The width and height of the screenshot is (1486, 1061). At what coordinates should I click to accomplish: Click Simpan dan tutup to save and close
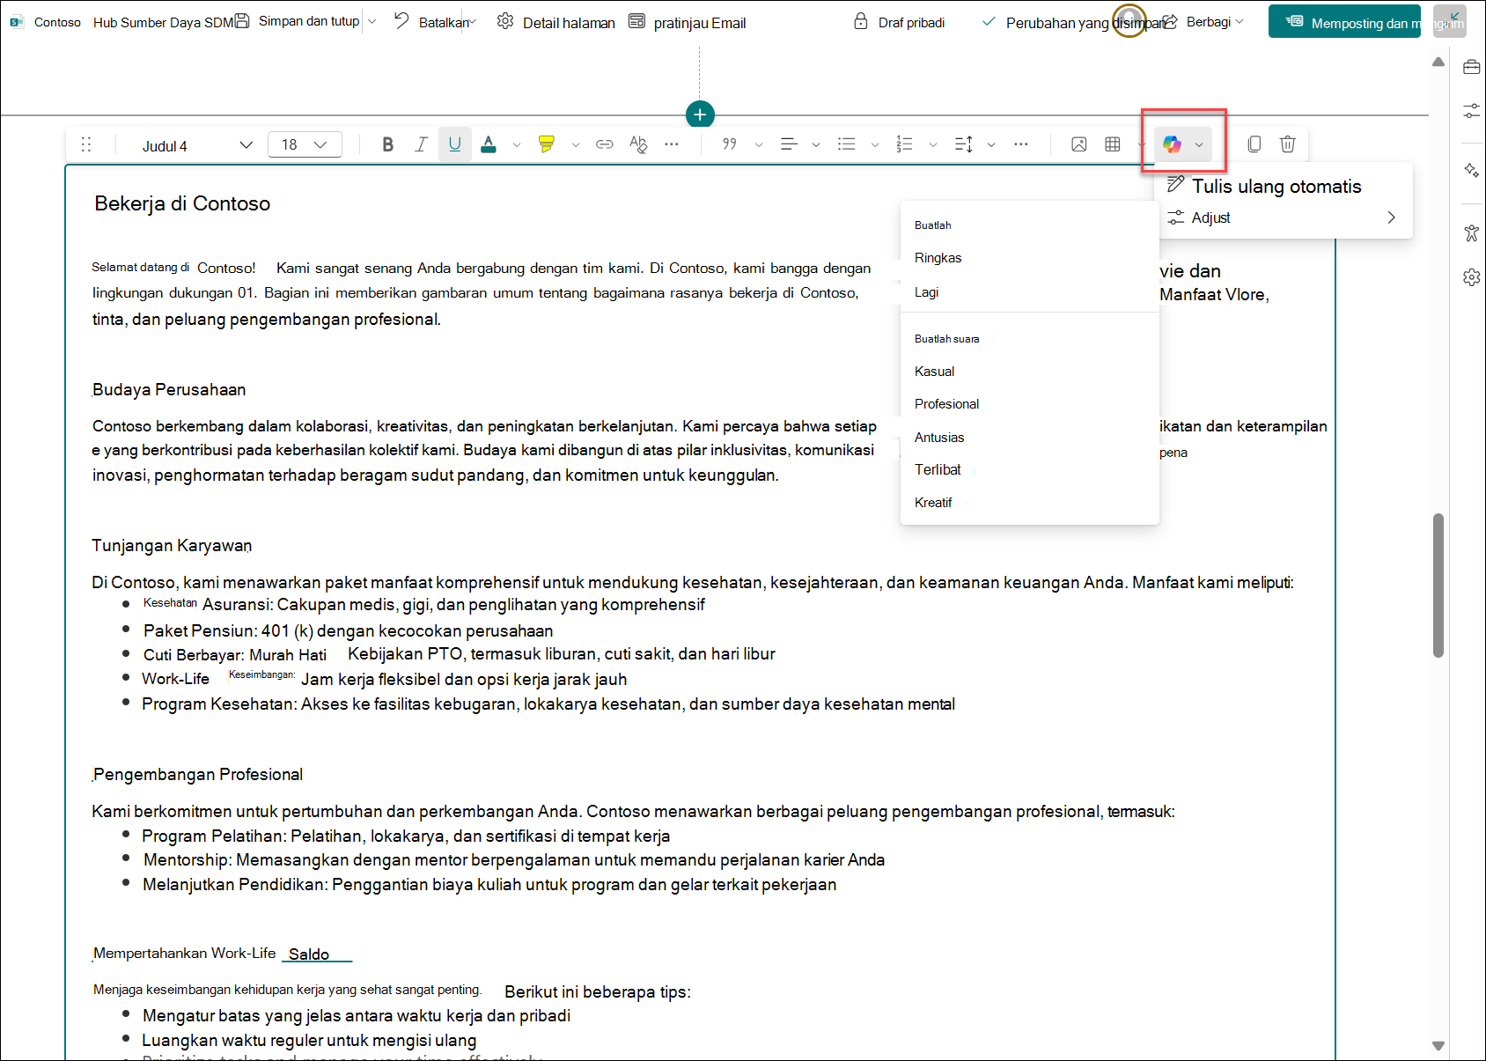(298, 21)
